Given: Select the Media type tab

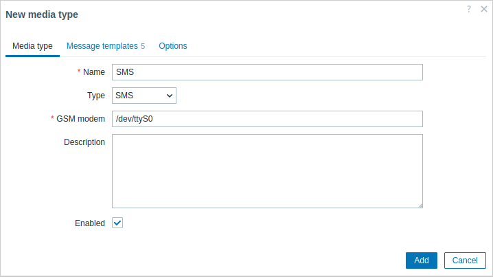Looking at the screenshot, I should (x=32, y=46).
